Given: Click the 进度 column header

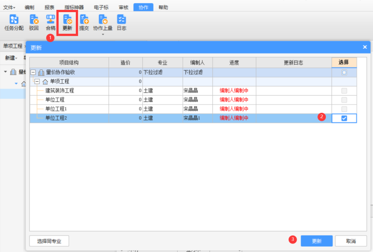Looking at the screenshot, I should [234, 62].
